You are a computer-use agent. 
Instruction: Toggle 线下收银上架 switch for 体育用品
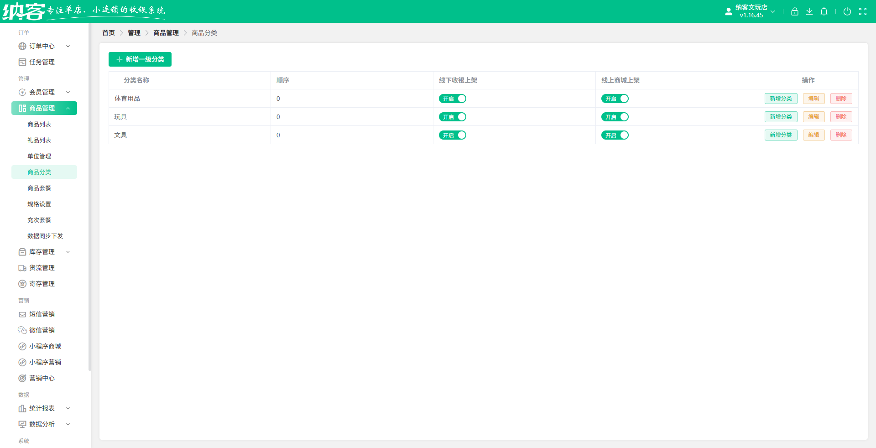453,99
